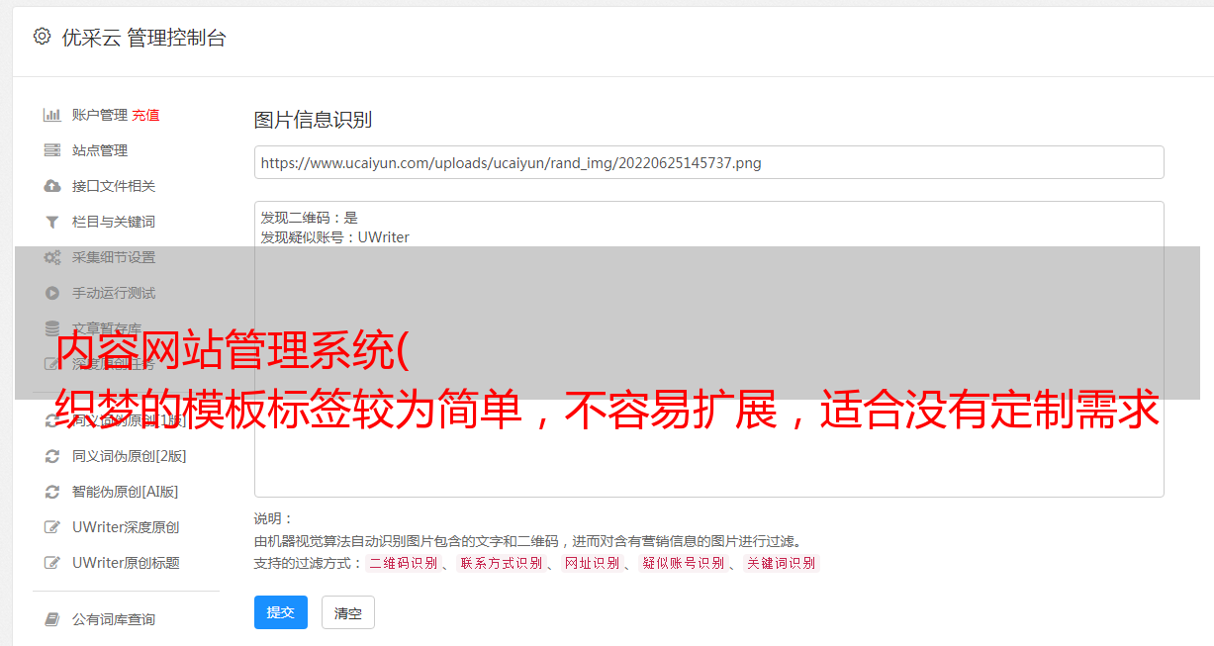Click the cloud upload icon for 接口文件相关
The image size is (1214, 646).
[x=52, y=186]
